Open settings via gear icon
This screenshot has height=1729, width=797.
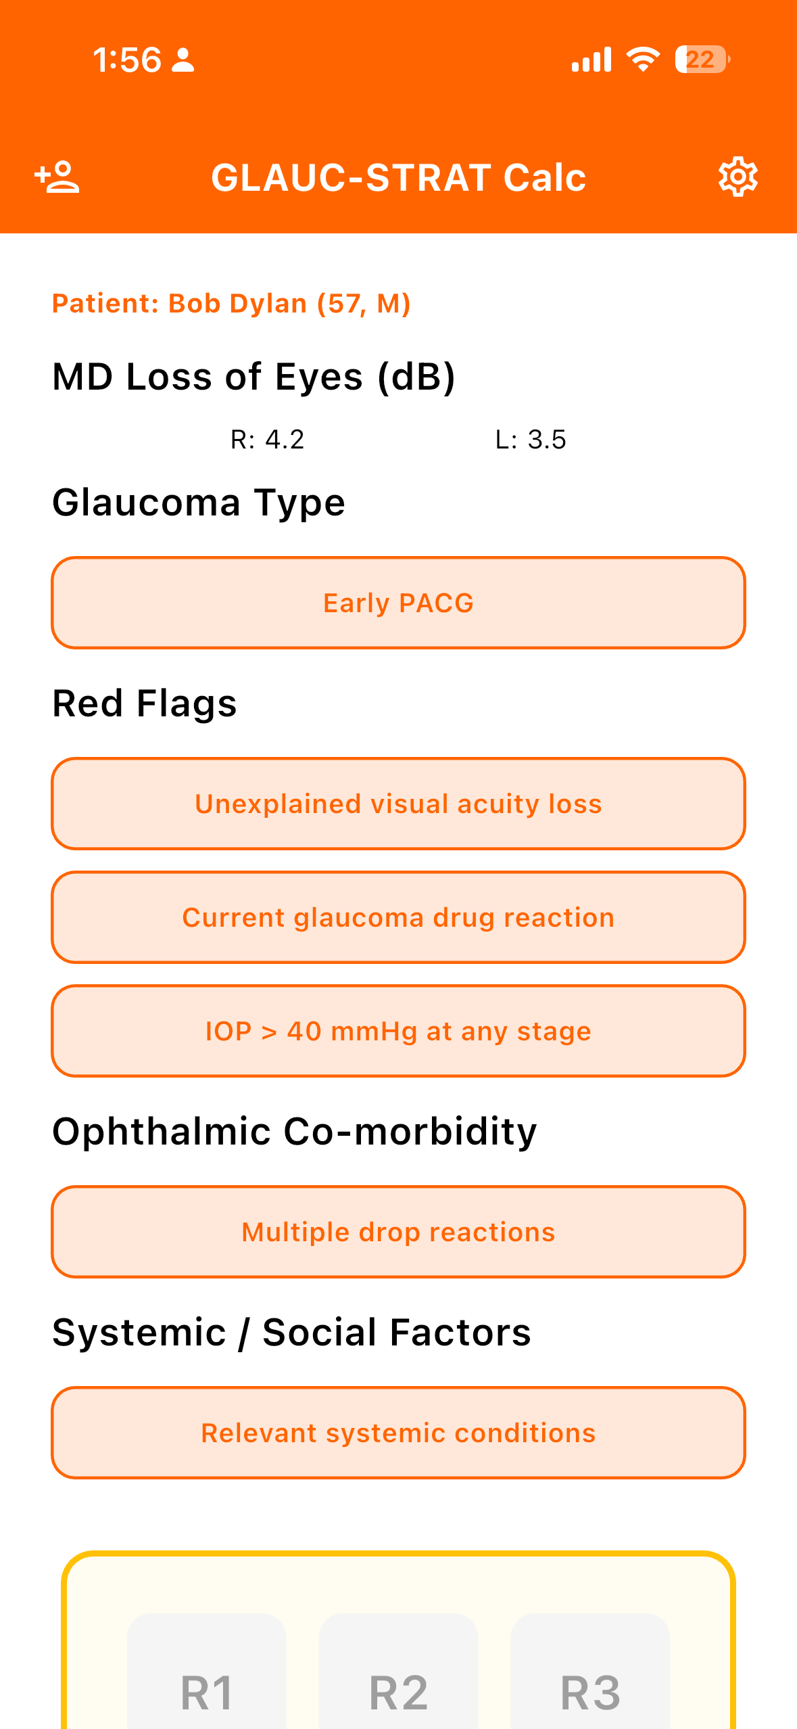(738, 177)
